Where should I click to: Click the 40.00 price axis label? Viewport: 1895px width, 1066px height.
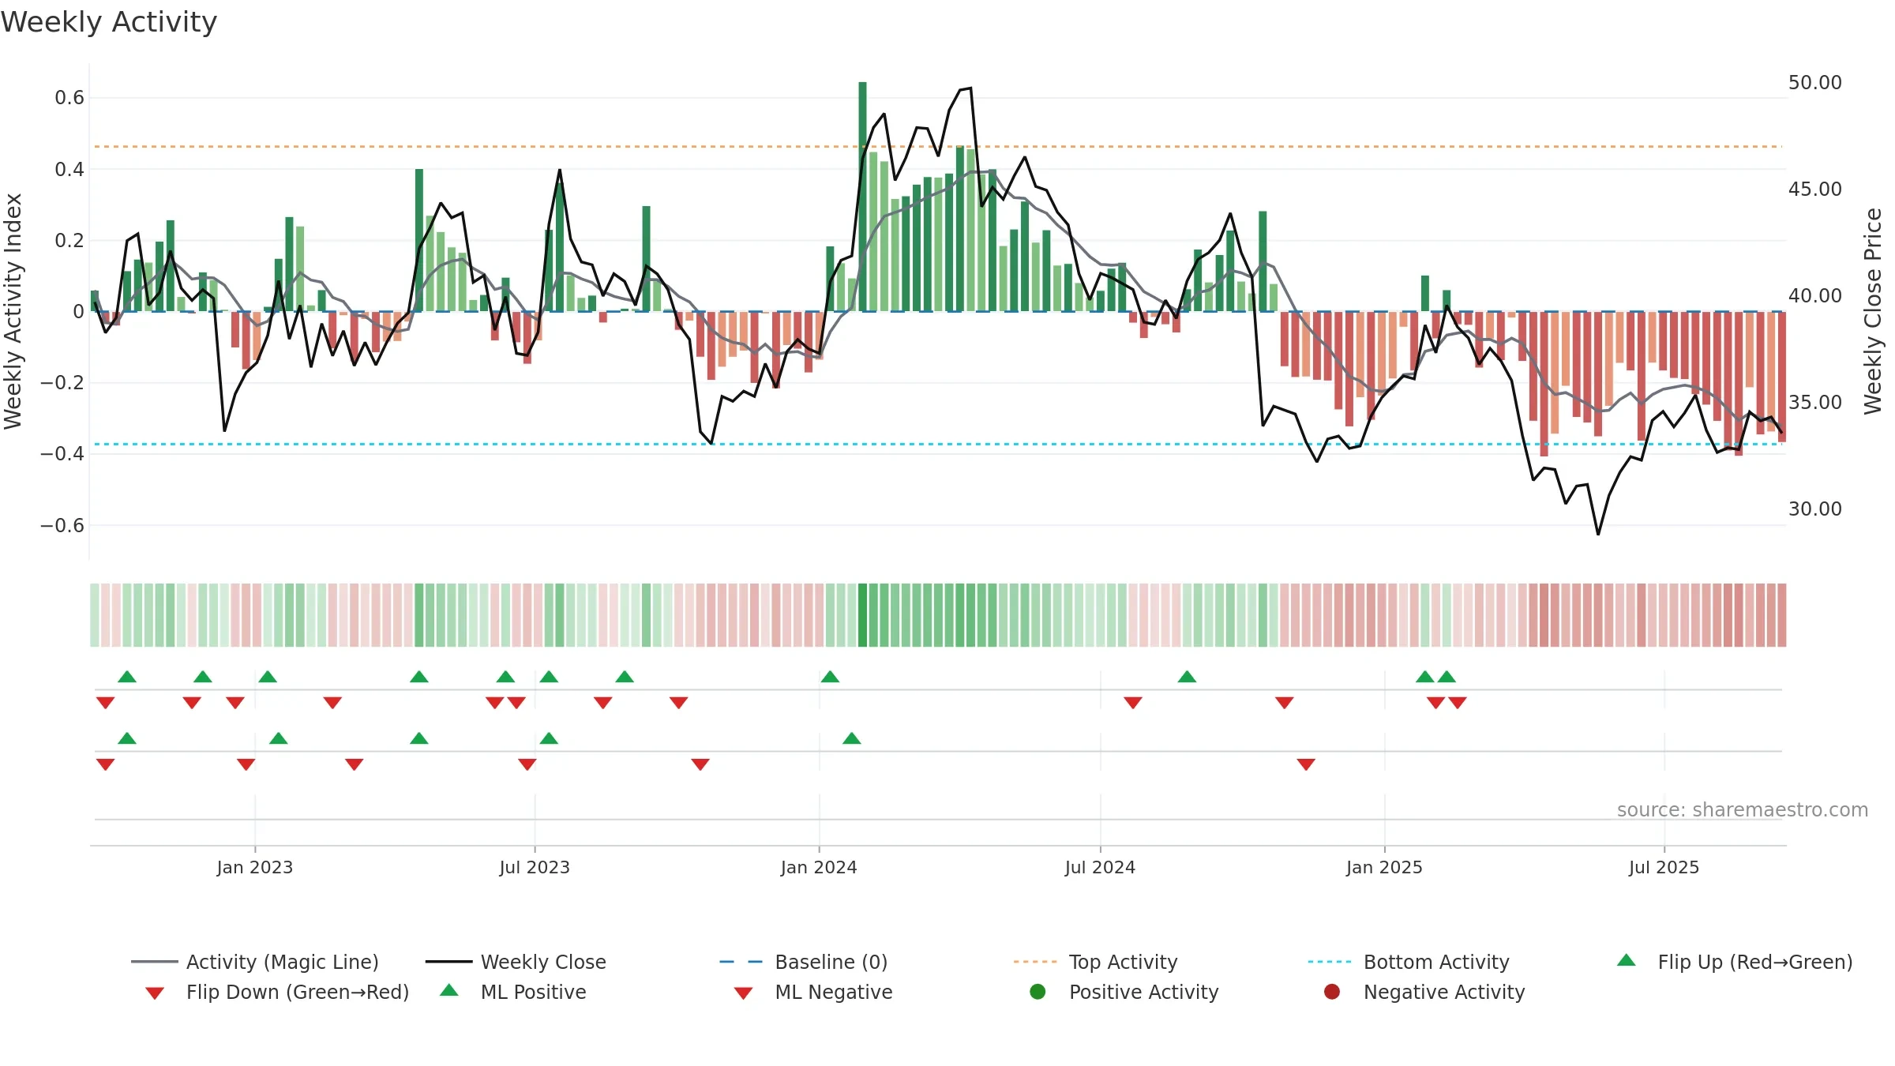coord(1815,296)
